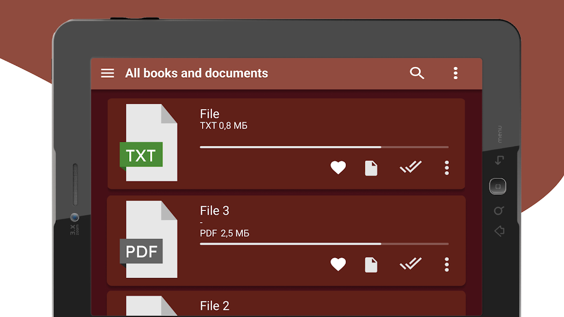Expand more options for TXT File card

pyautogui.click(x=447, y=168)
